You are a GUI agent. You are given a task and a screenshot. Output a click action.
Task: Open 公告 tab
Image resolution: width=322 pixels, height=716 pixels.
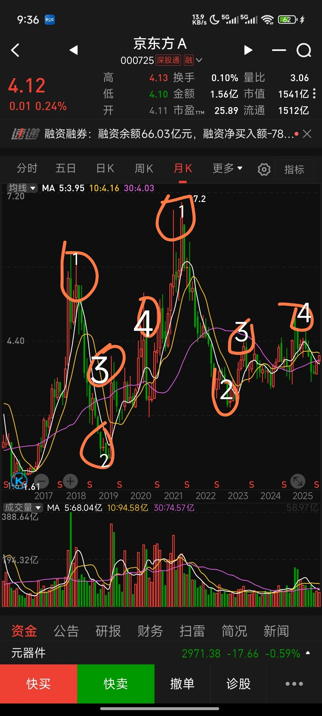pyautogui.click(x=66, y=631)
